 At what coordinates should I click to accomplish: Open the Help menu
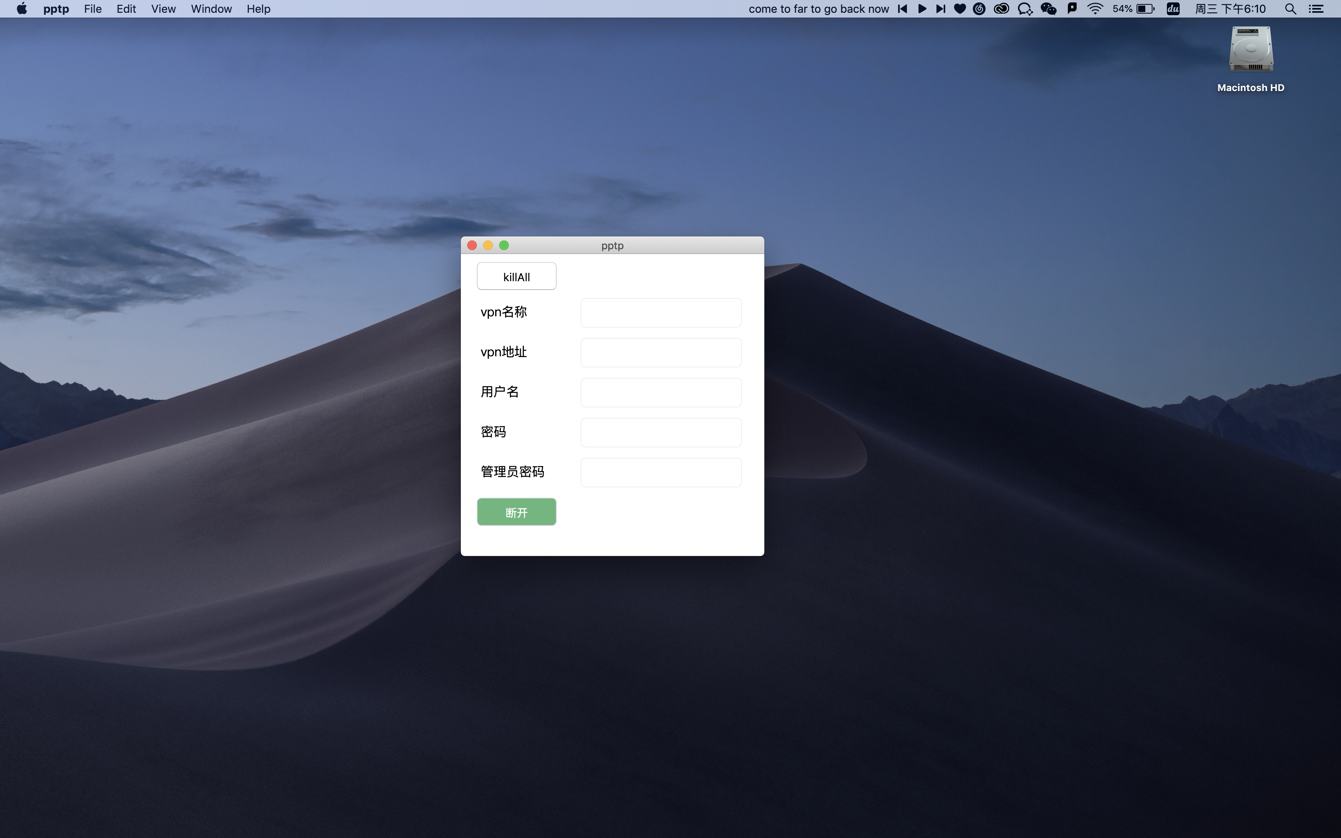pyautogui.click(x=258, y=9)
